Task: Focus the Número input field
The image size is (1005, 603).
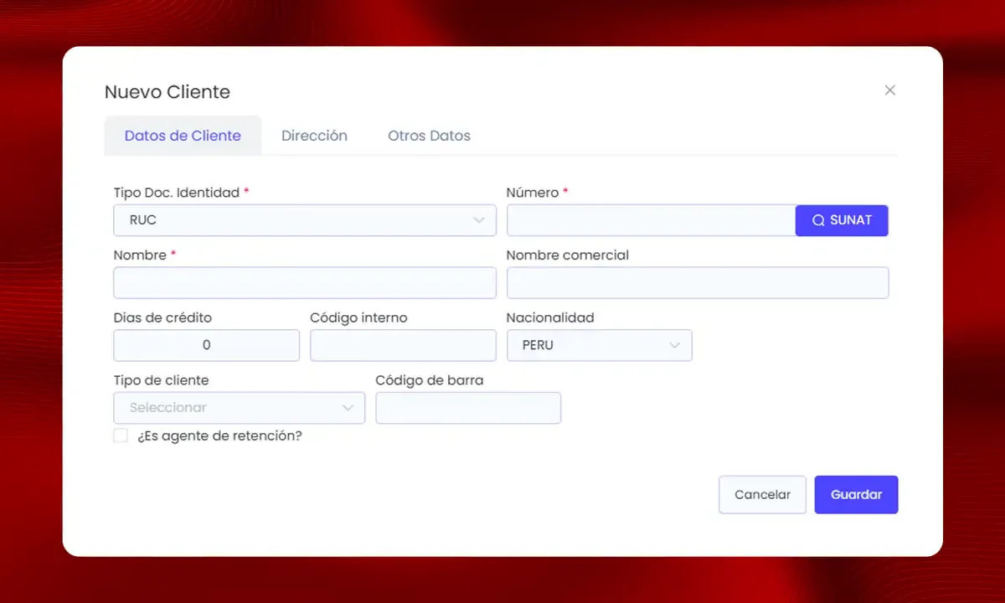Action: [651, 220]
